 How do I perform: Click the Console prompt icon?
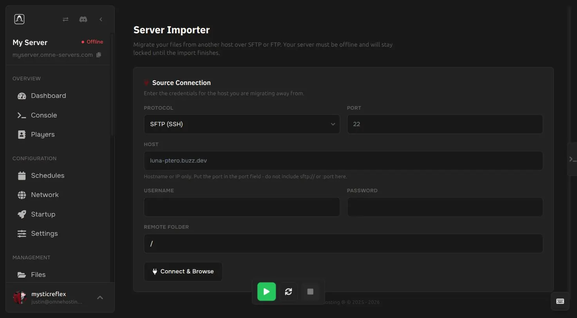click(22, 115)
